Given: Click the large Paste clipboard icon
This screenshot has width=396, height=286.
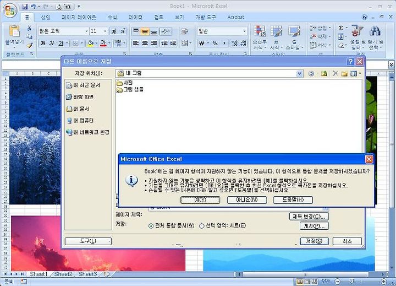Looking at the screenshot, I should point(14,31).
